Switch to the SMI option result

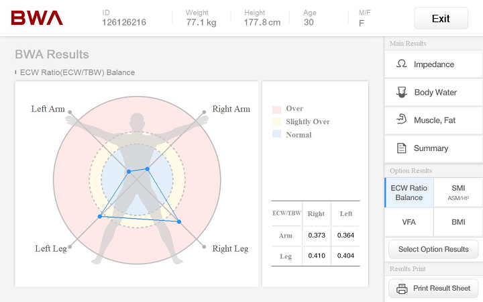458,193
